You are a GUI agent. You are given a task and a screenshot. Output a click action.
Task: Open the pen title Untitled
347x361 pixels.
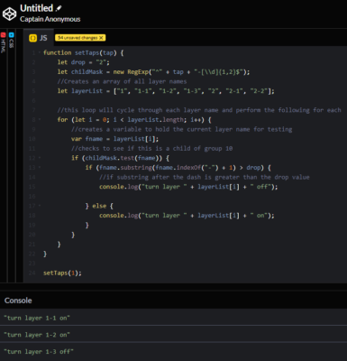click(37, 8)
